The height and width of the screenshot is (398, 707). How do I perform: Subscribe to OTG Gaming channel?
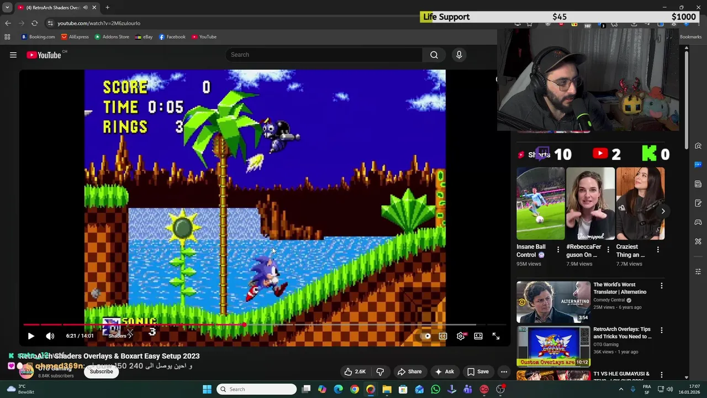(102, 371)
